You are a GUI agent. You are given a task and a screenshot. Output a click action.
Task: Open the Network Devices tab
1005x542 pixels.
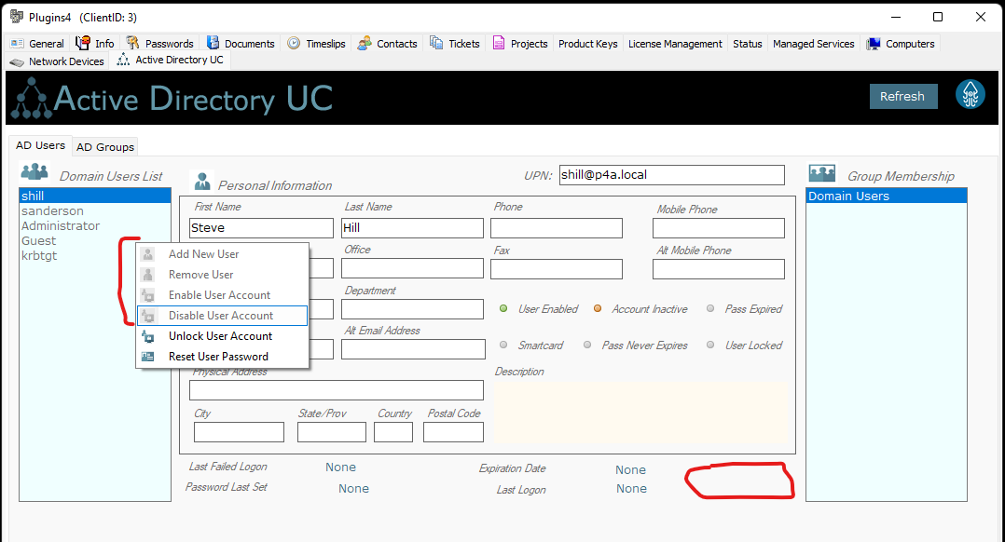coord(57,61)
